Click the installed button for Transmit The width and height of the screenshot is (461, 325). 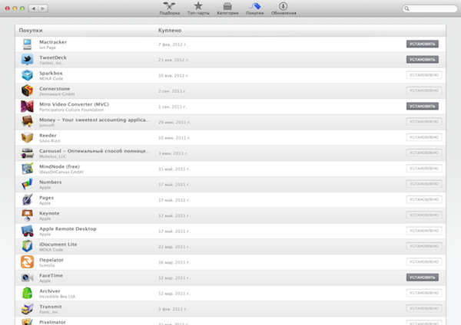pos(424,309)
